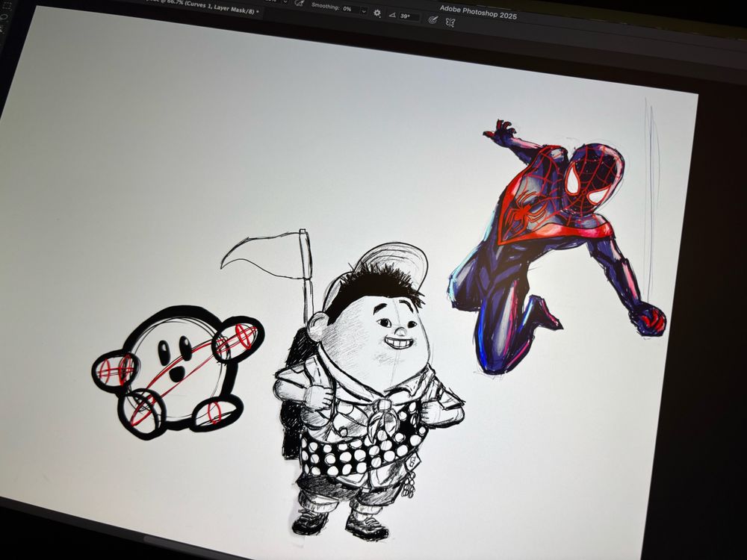Viewport: 747px width, 560px height.
Task: Click the brush angle icon
Action: coord(392,15)
